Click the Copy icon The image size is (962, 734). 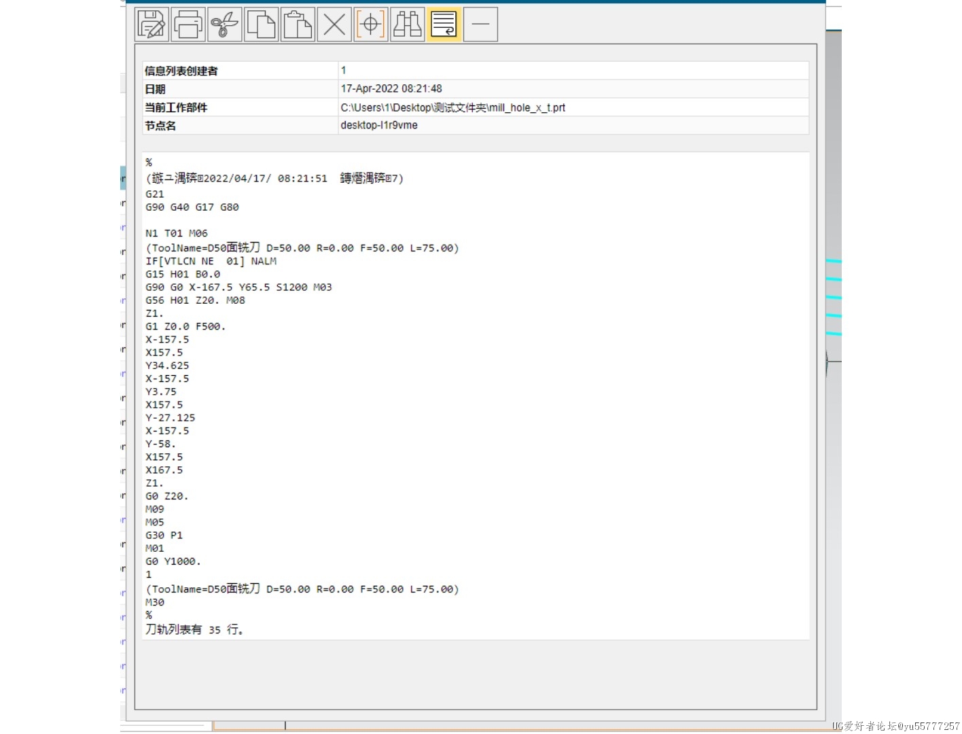click(262, 24)
